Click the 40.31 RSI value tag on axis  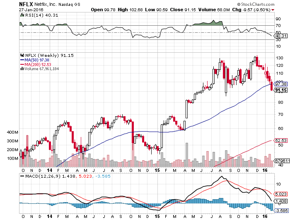click(281, 36)
